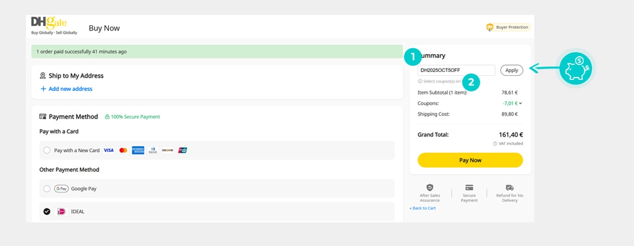
Task: Select Pay with a New Card option
Action: coord(47,151)
